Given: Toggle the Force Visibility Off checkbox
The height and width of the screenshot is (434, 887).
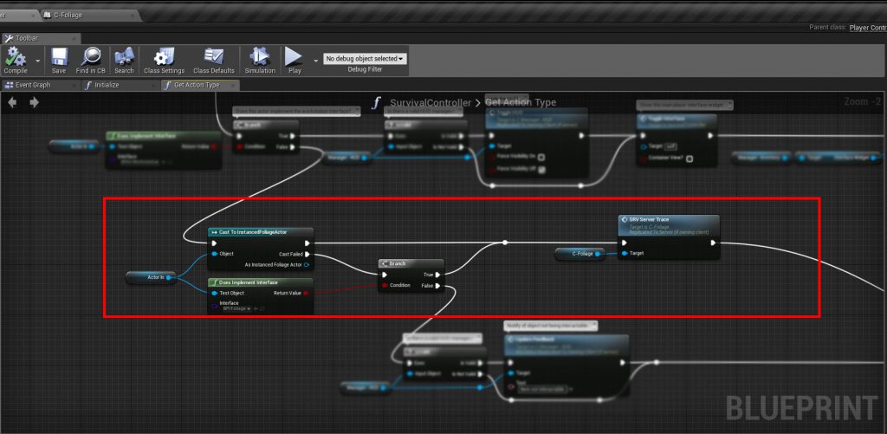Looking at the screenshot, I should (542, 170).
